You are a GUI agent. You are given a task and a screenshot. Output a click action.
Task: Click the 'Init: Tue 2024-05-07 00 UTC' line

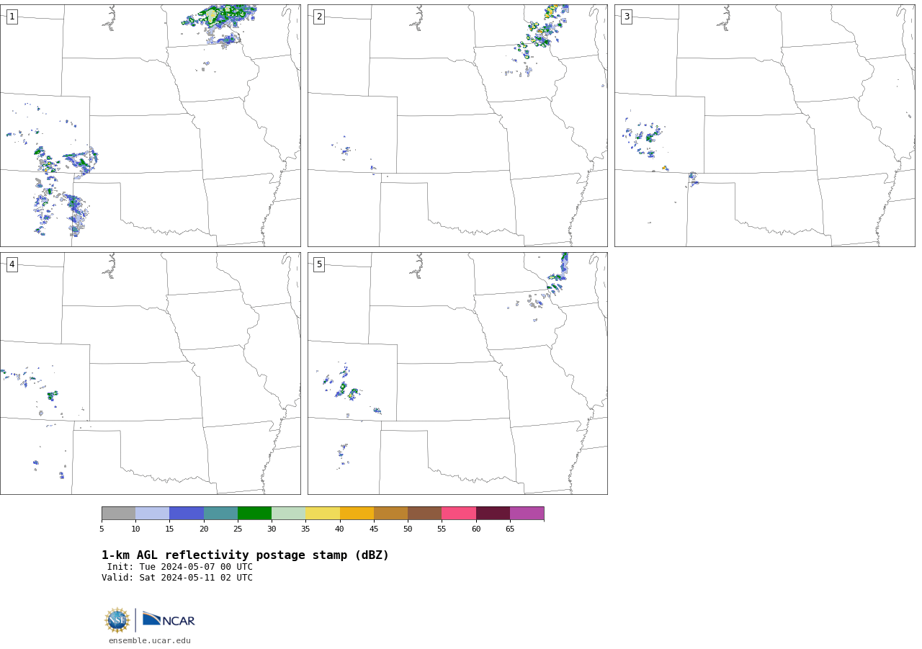[180, 567]
